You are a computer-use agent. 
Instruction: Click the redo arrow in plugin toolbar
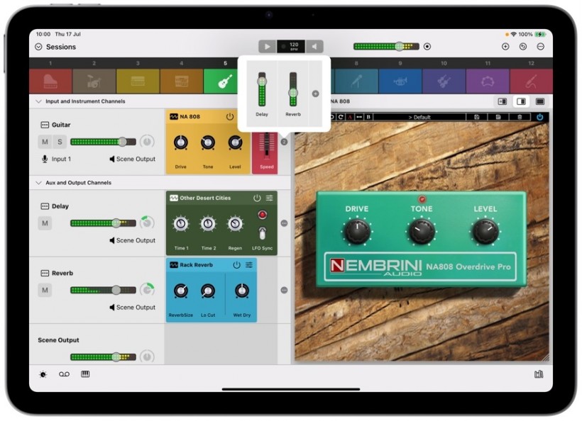click(x=341, y=117)
